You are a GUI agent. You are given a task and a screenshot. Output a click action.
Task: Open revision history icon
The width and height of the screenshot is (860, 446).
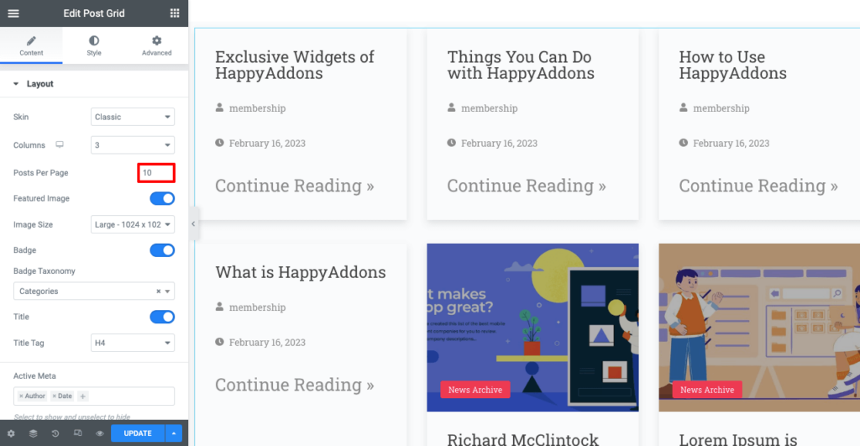55,433
